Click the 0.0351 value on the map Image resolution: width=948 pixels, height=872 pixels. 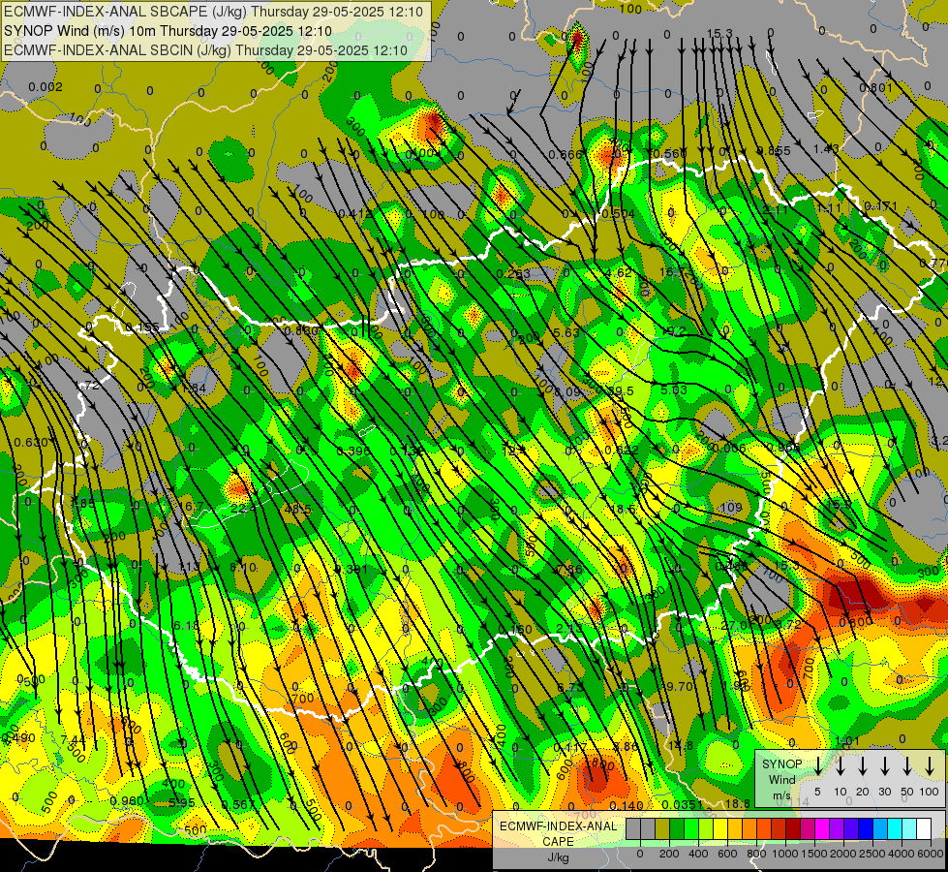pos(682,805)
